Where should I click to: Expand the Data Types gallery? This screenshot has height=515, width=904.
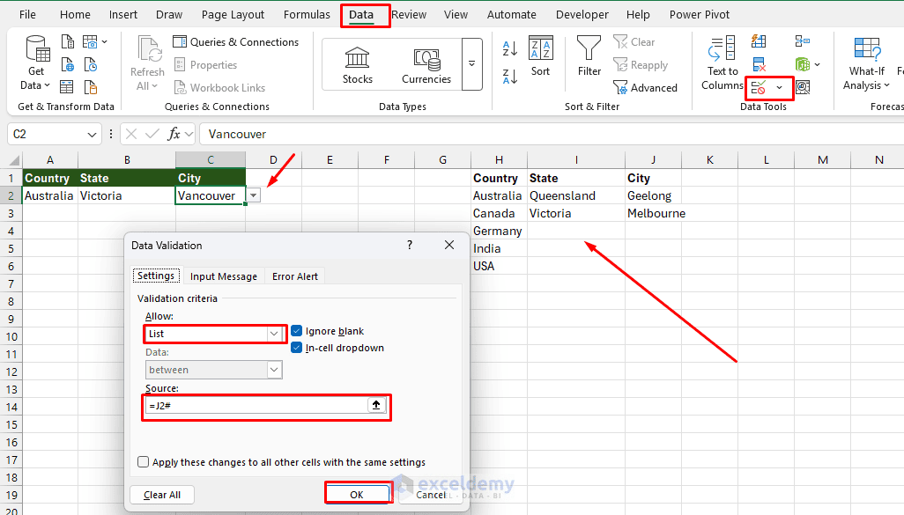pos(471,64)
